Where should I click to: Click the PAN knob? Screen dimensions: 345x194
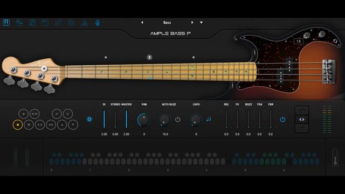pyautogui.click(x=144, y=120)
